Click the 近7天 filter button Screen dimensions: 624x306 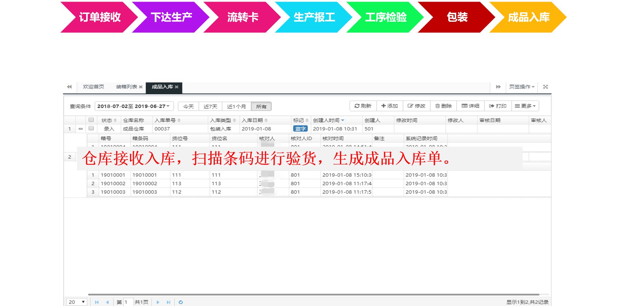[210, 106]
